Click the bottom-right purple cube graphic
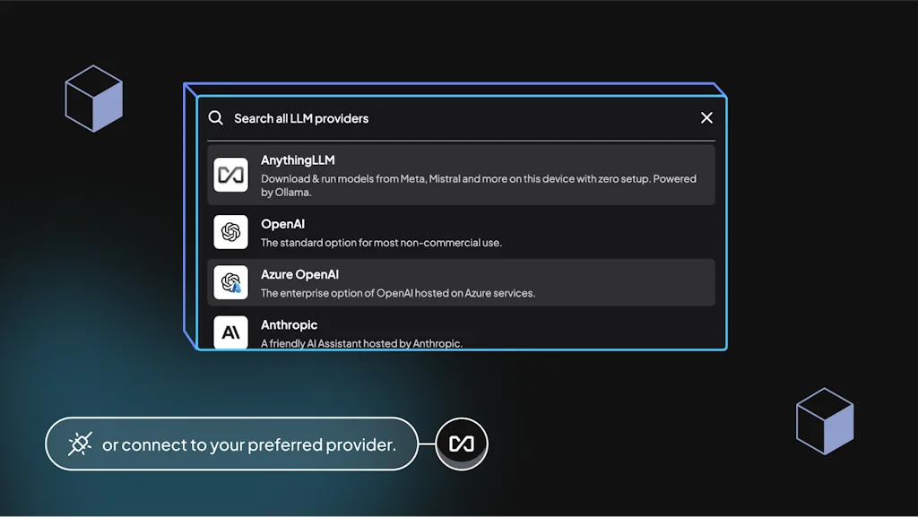This screenshot has width=918, height=517. [824, 421]
